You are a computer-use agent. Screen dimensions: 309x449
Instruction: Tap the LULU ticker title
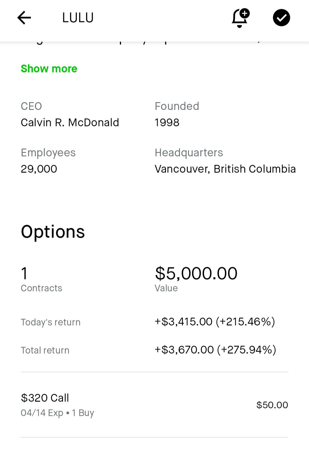pyautogui.click(x=78, y=18)
